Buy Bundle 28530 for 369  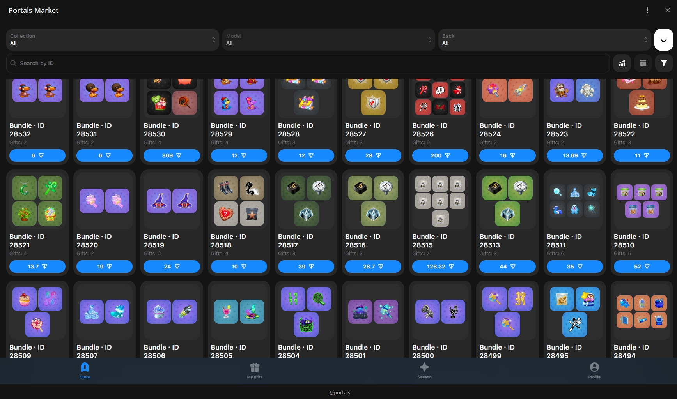(172, 155)
